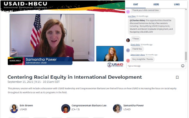This screenshot has height=118, width=189.
Task: Click the sign language interpreter video
Action: click(110, 54)
